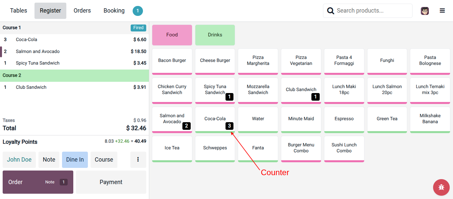The image size is (453, 199).
Task: Open the three-dot more actions button
Action: 138,160
